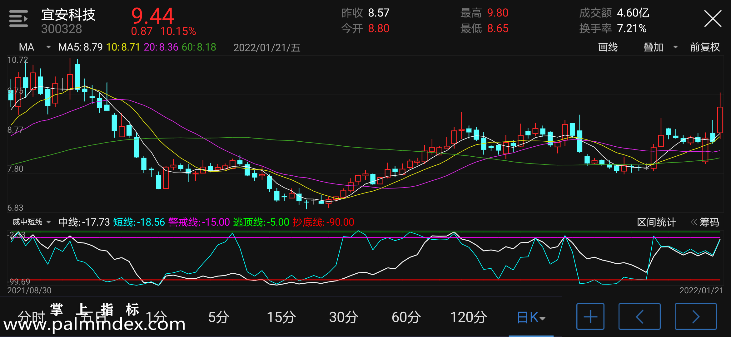
Task: Click the 成交额 4.60亿 value
Action: coord(614,13)
